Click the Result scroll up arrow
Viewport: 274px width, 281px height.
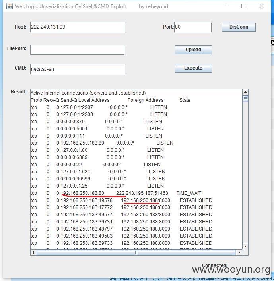tap(245, 92)
